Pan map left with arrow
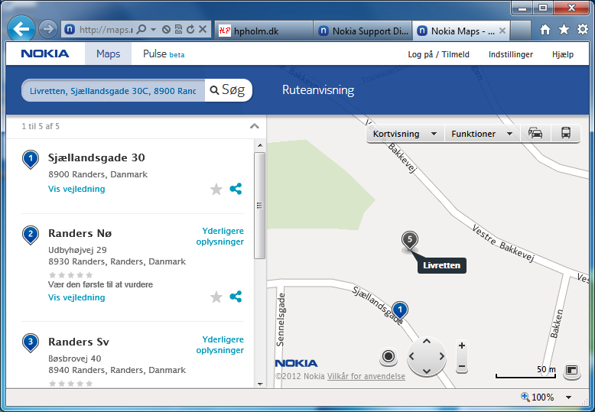 coord(411,356)
